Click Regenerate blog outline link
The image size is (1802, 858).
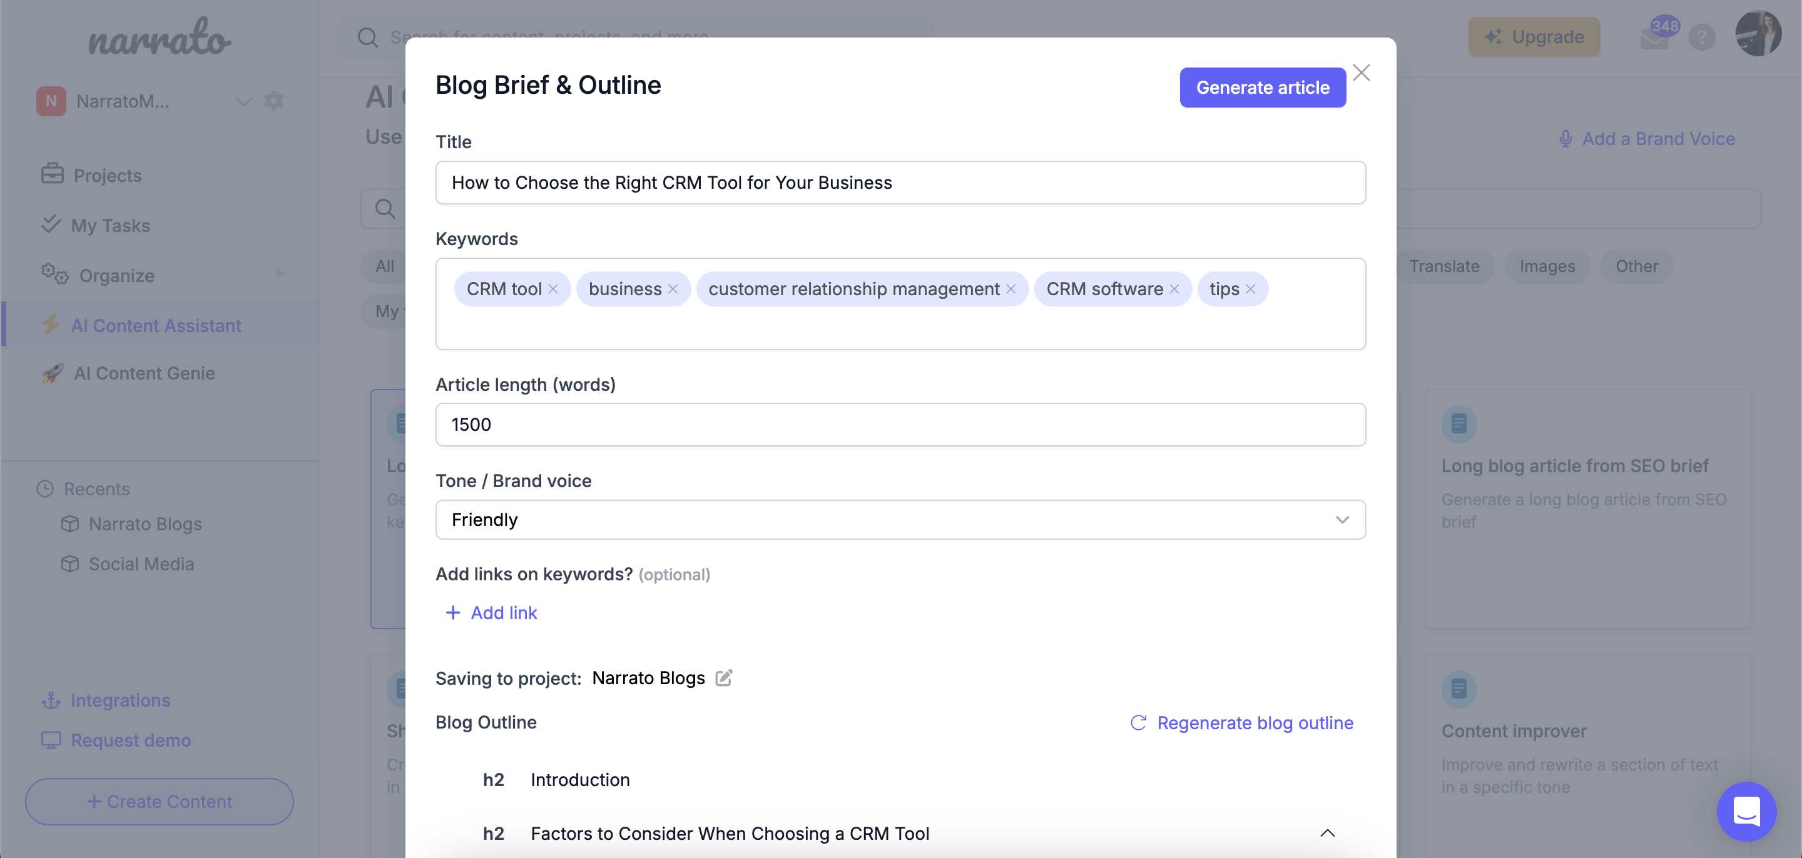pos(1255,722)
